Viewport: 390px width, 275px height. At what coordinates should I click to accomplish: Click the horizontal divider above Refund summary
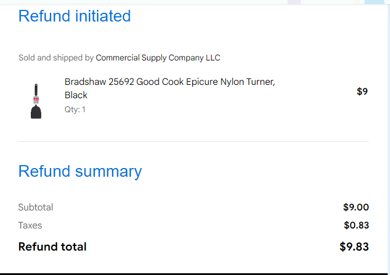click(x=194, y=142)
